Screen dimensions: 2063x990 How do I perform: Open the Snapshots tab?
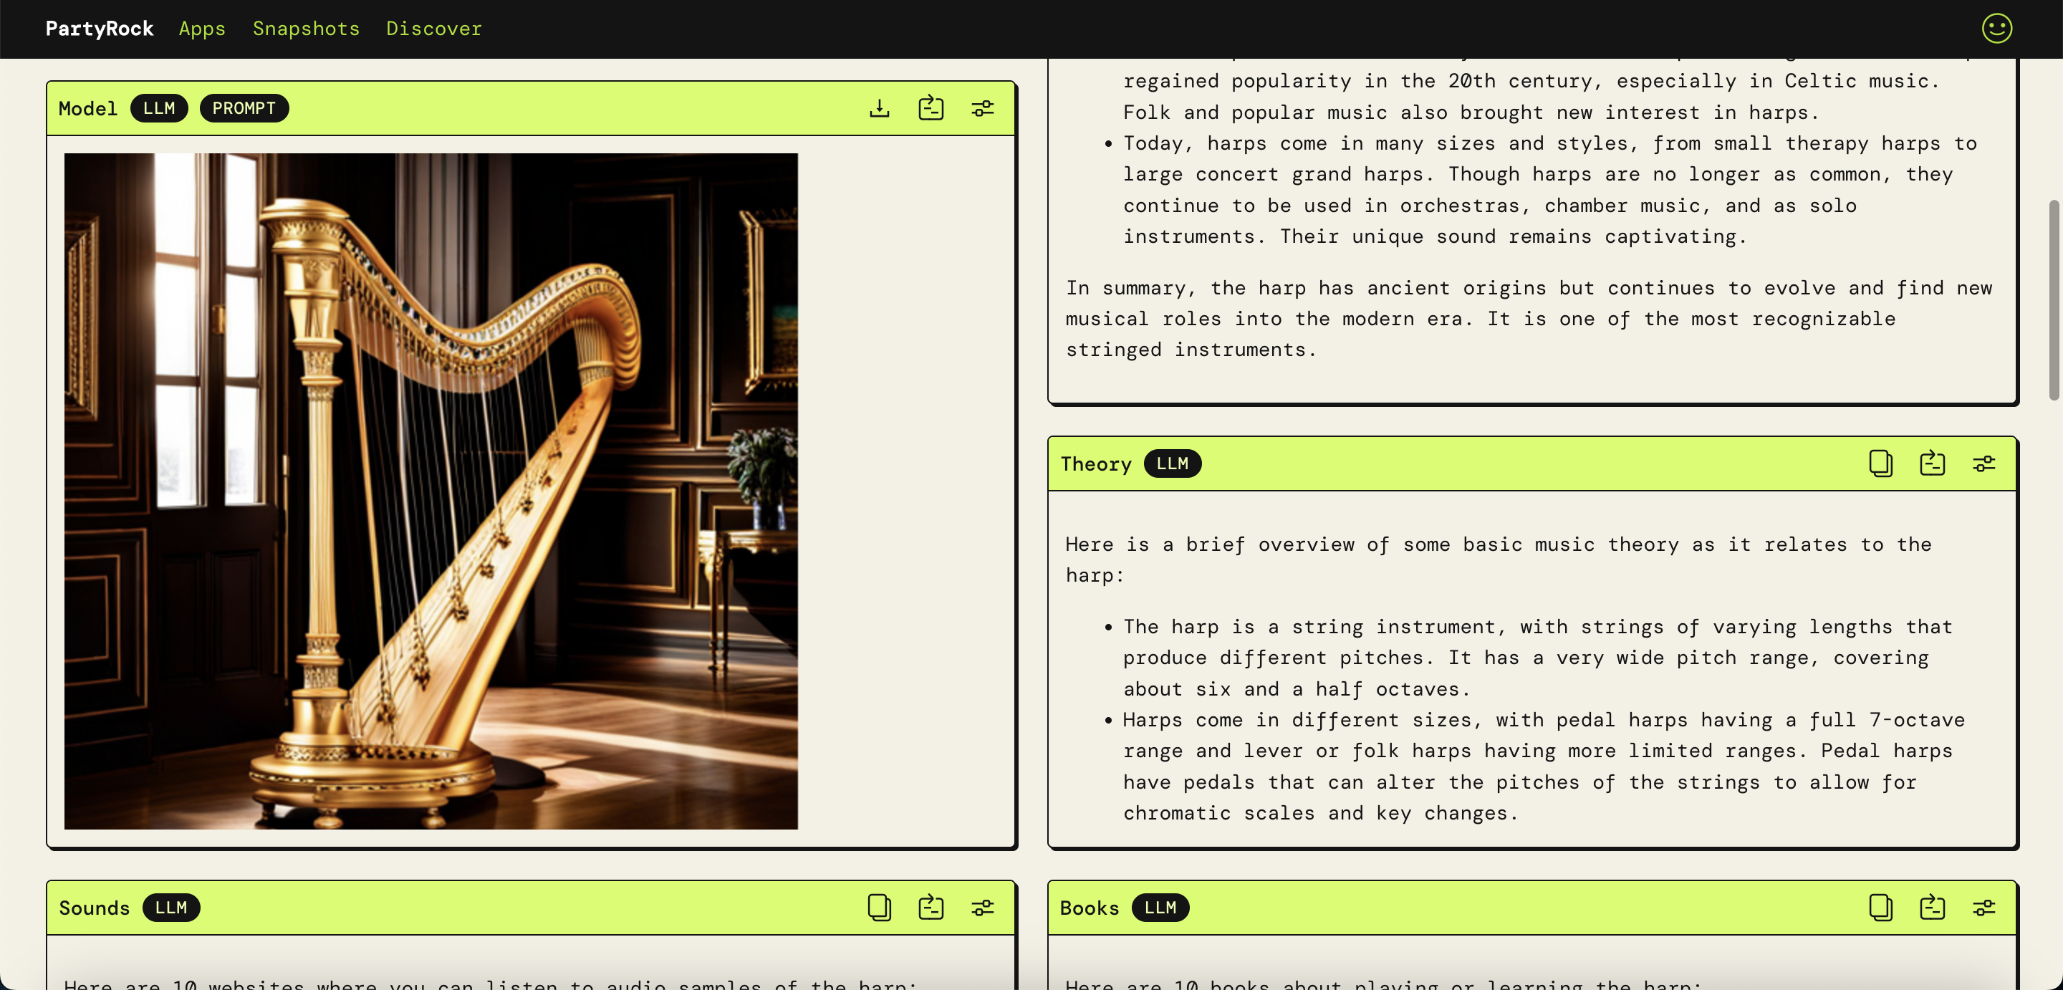click(x=306, y=29)
